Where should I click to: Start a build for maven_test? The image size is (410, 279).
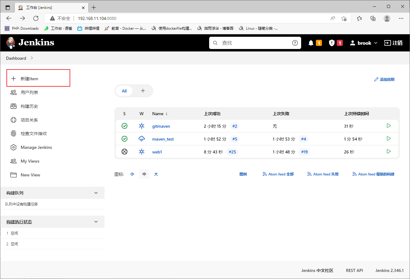tap(389, 139)
